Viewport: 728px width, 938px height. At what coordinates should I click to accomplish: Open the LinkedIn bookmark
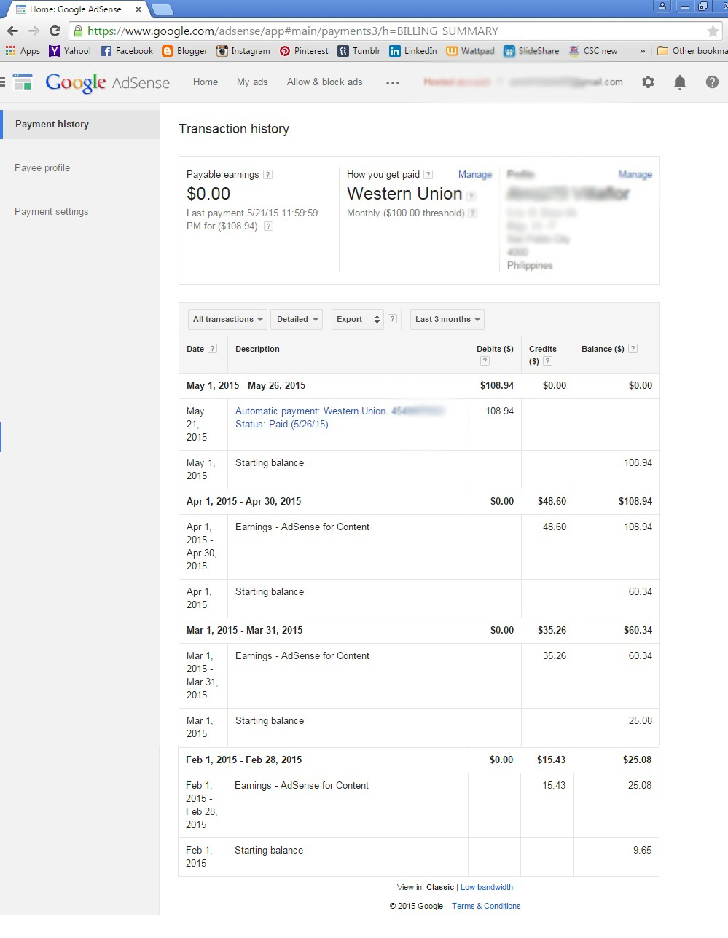pos(413,51)
